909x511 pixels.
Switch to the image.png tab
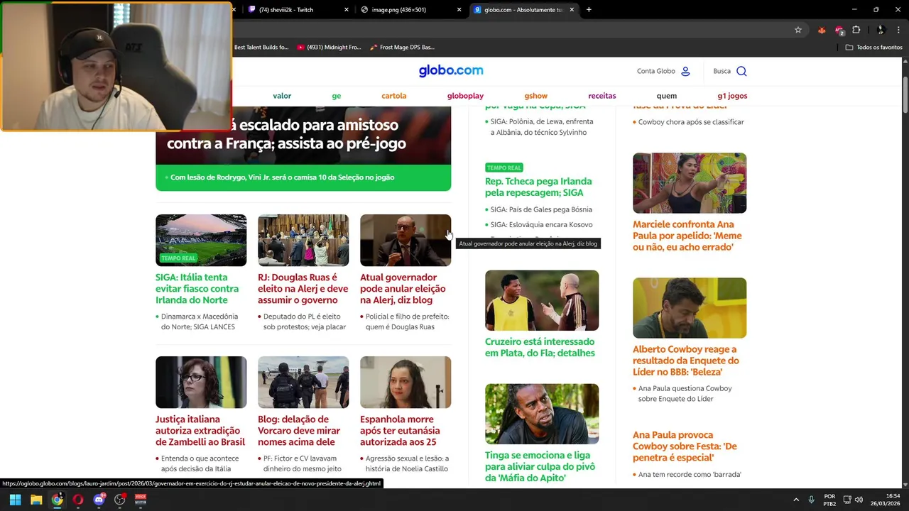coord(410,10)
